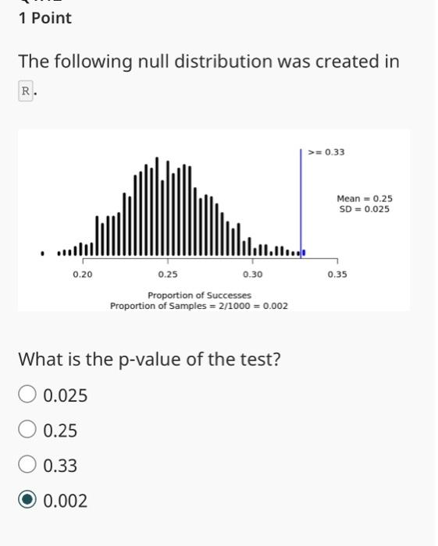Click the '>= 0.33' chart annotation
This screenshot has height=546, width=438.
tap(326, 152)
